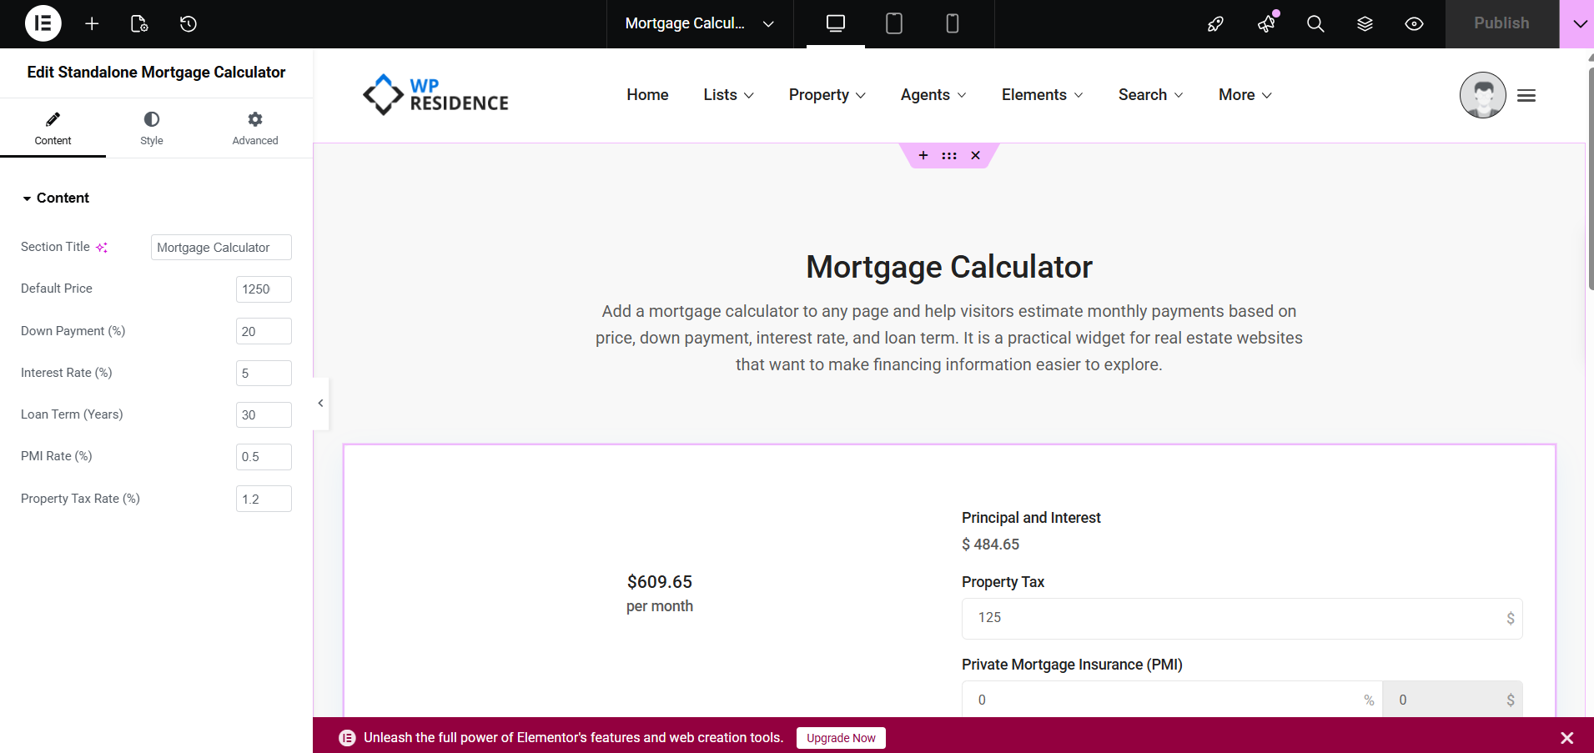The height and width of the screenshot is (753, 1594).
Task: Switch to the Style tab
Action: pyautogui.click(x=152, y=128)
